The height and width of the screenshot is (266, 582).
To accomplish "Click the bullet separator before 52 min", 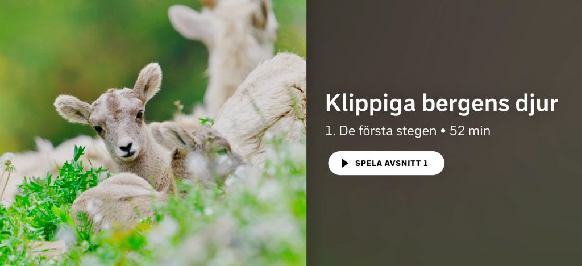I will click(443, 131).
